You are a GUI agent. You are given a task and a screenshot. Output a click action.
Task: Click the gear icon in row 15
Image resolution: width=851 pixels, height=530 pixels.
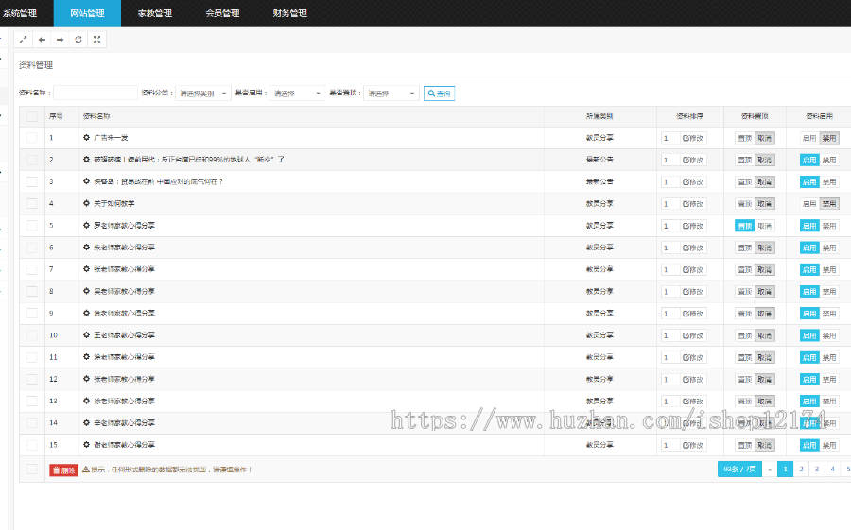pos(86,445)
